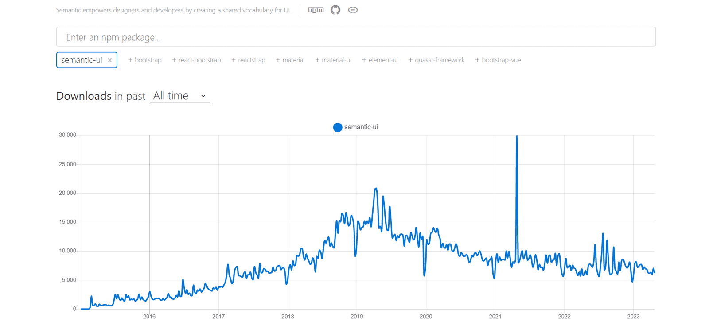Screen dimensions: 709x329
Task: Add bootstrap-vue suggestion
Action: (498, 60)
